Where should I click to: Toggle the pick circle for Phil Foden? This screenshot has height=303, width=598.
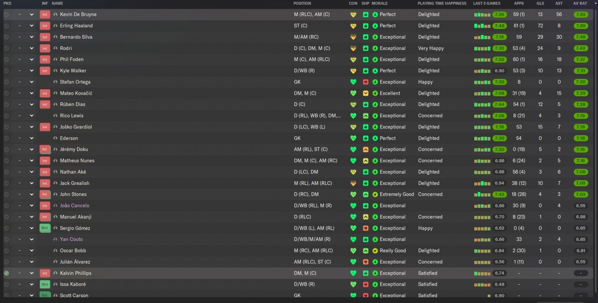point(7,59)
